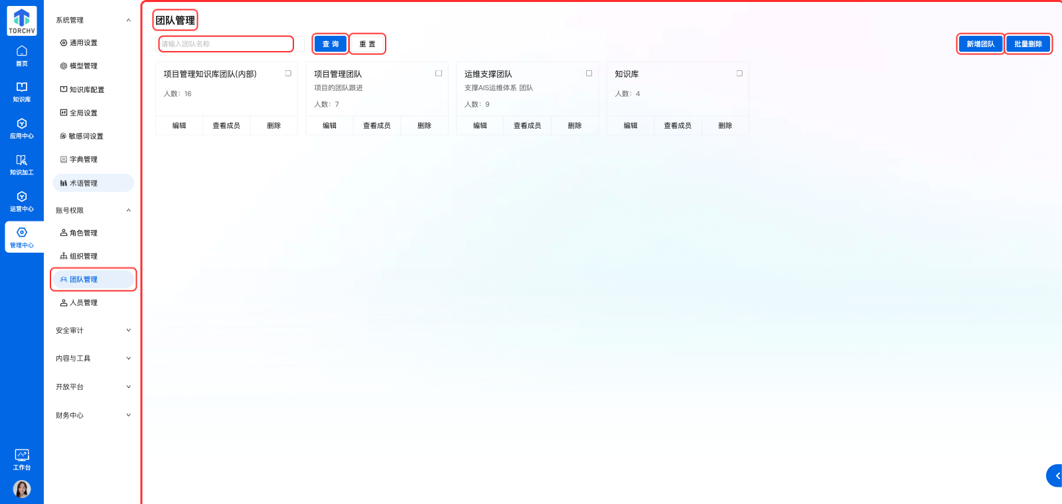Open 人员管理 menu item
The height and width of the screenshot is (504, 1062).
[x=93, y=302]
